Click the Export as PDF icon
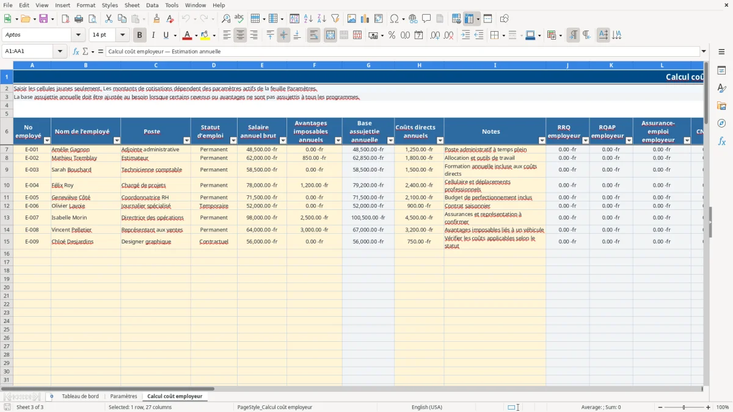Viewport: 733px width, 412px height. [65, 19]
